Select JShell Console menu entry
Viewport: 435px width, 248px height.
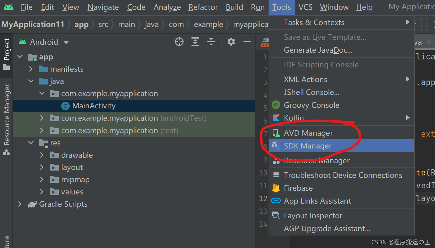(x=342, y=92)
